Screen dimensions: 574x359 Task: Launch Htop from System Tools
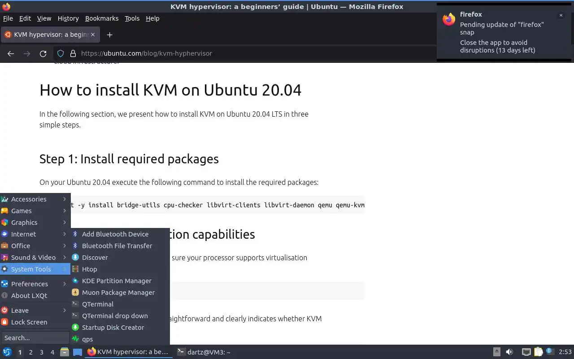[120, 269]
